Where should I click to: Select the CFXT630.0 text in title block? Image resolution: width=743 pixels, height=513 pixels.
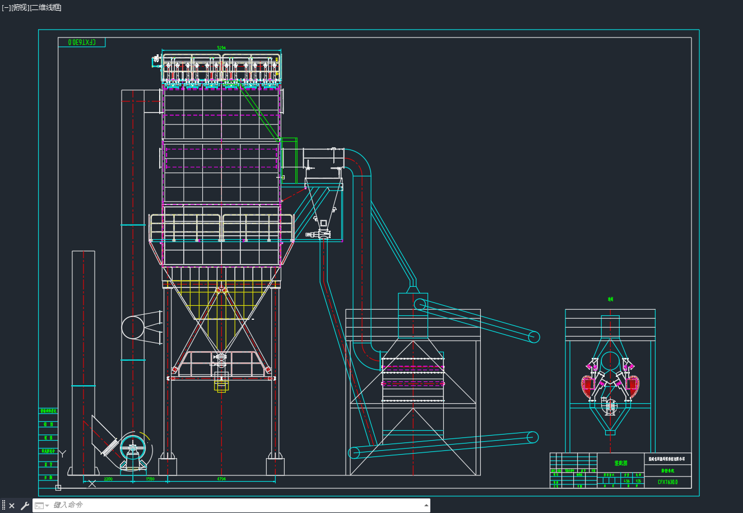[667, 482]
